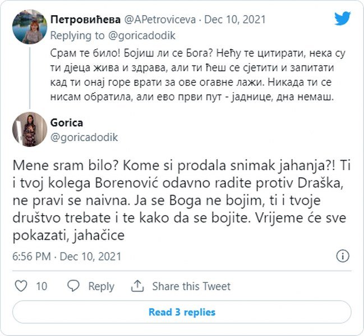Image resolution: width=364 pixels, height=336 pixels.
Task: Like the tweet with heart icon
Action: [21, 286]
